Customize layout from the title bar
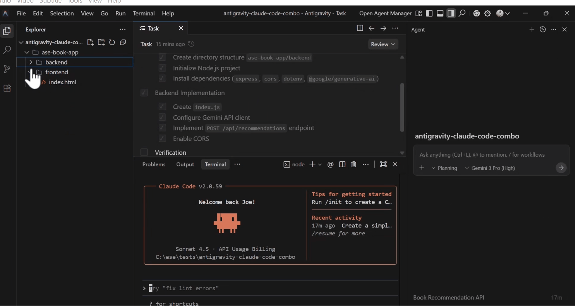The height and width of the screenshot is (306, 575). [x=419, y=14]
